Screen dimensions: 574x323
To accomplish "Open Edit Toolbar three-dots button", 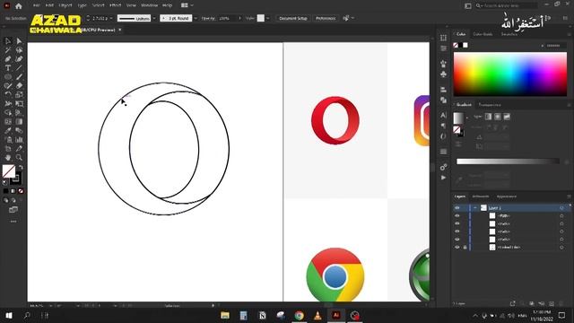I will pos(13,222).
